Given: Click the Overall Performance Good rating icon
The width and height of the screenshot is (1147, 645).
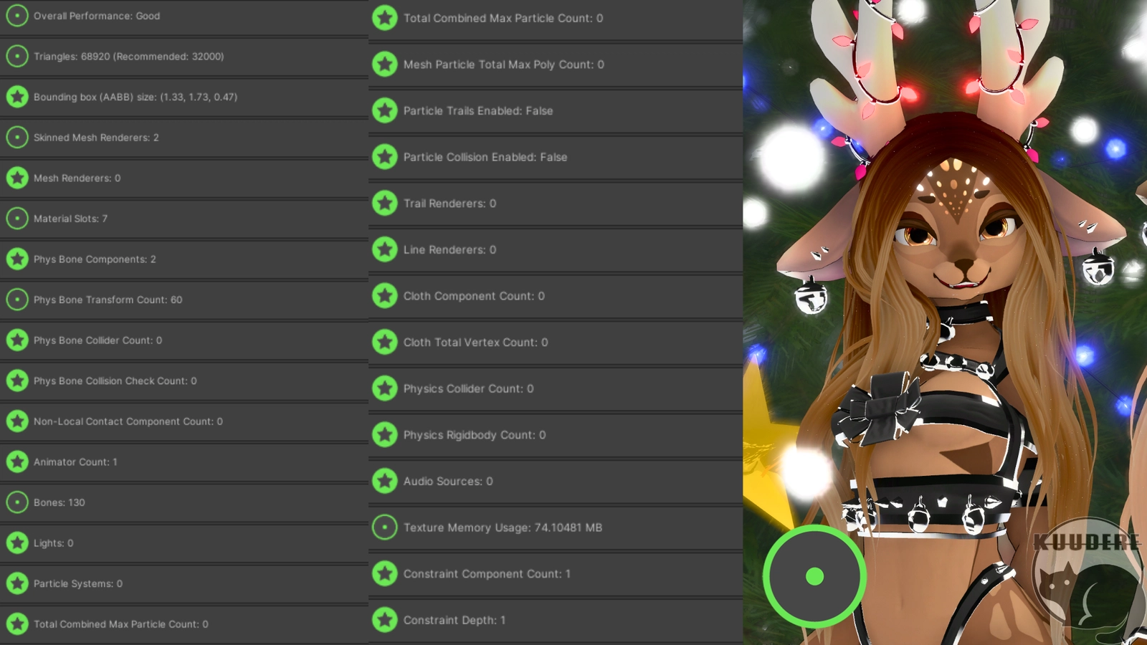Looking at the screenshot, I should [17, 16].
